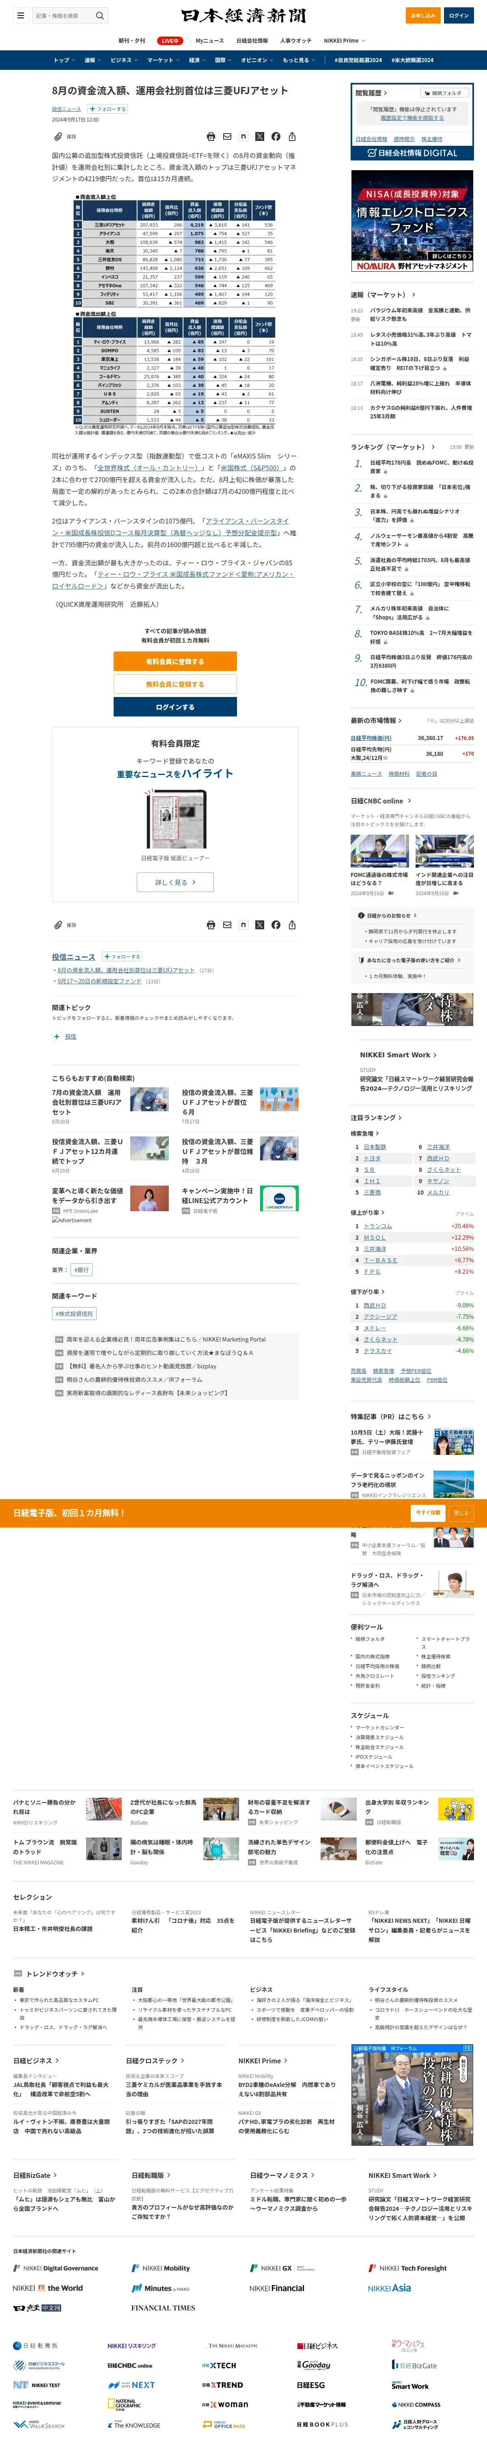Screen dimensions: 487x2437
Task: Click the search input field
Action: [x=62, y=15]
